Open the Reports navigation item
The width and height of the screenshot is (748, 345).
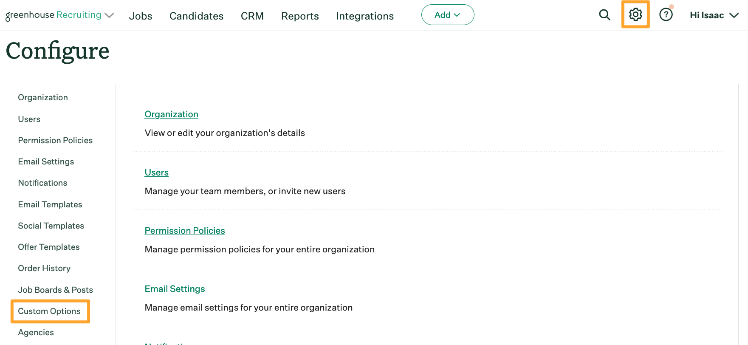tap(300, 16)
